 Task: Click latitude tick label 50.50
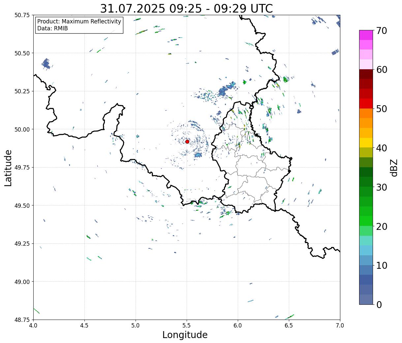point(22,53)
